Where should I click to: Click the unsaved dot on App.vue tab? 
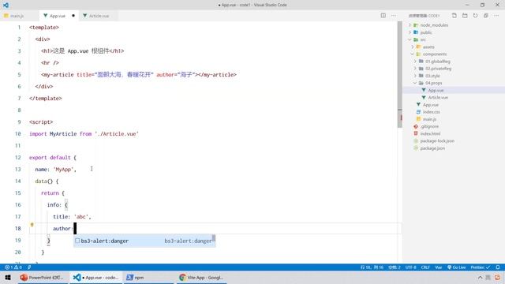tap(73, 16)
